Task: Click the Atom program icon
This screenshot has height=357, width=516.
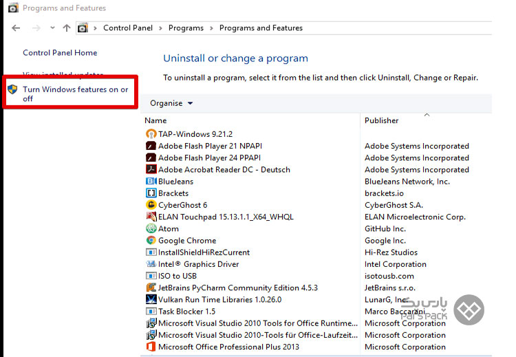Action: [x=151, y=228]
